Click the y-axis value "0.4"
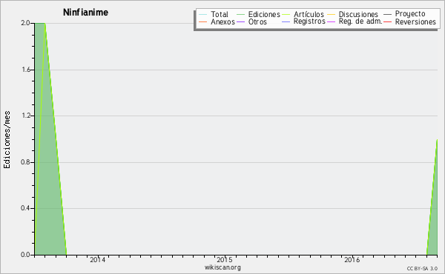The image size is (445, 274). pyautogui.click(x=25, y=208)
